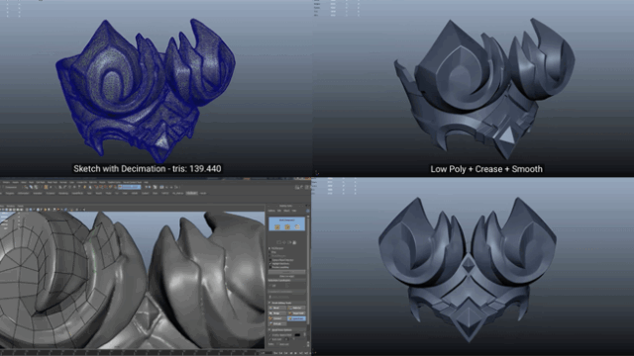Click the highlighted Quad Draw tool

click(x=296, y=318)
